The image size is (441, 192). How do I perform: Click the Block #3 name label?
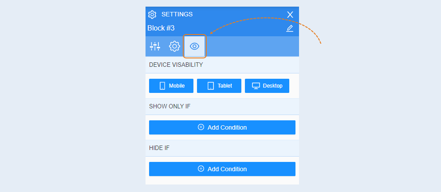pyautogui.click(x=161, y=28)
